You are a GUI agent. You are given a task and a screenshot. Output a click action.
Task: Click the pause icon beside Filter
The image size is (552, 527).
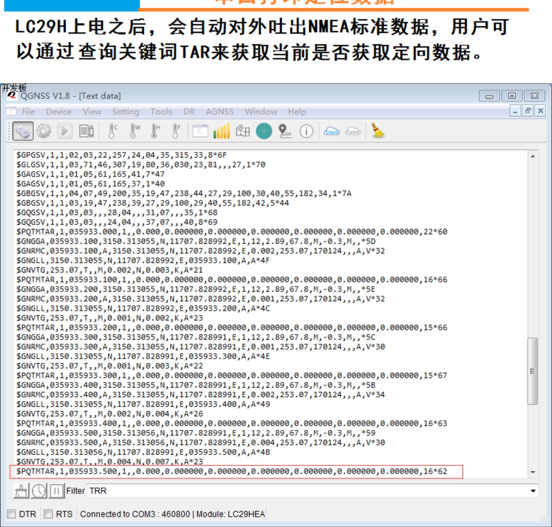pos(56,491)
